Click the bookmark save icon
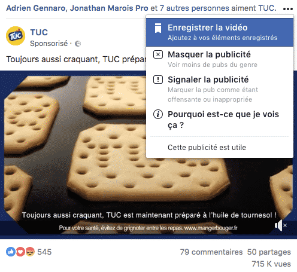 tap(158, 28)
